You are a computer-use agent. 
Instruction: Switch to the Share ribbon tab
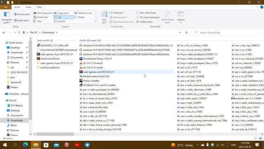click(28, 7)
